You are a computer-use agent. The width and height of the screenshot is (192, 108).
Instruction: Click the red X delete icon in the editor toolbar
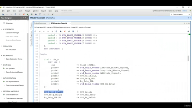[65, 31]
